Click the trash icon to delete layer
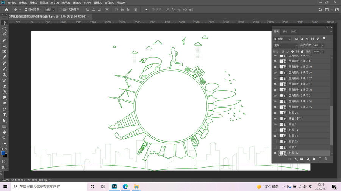Image resolution: width=341 pixels, height=191 pixels. [x=325, y=159]
